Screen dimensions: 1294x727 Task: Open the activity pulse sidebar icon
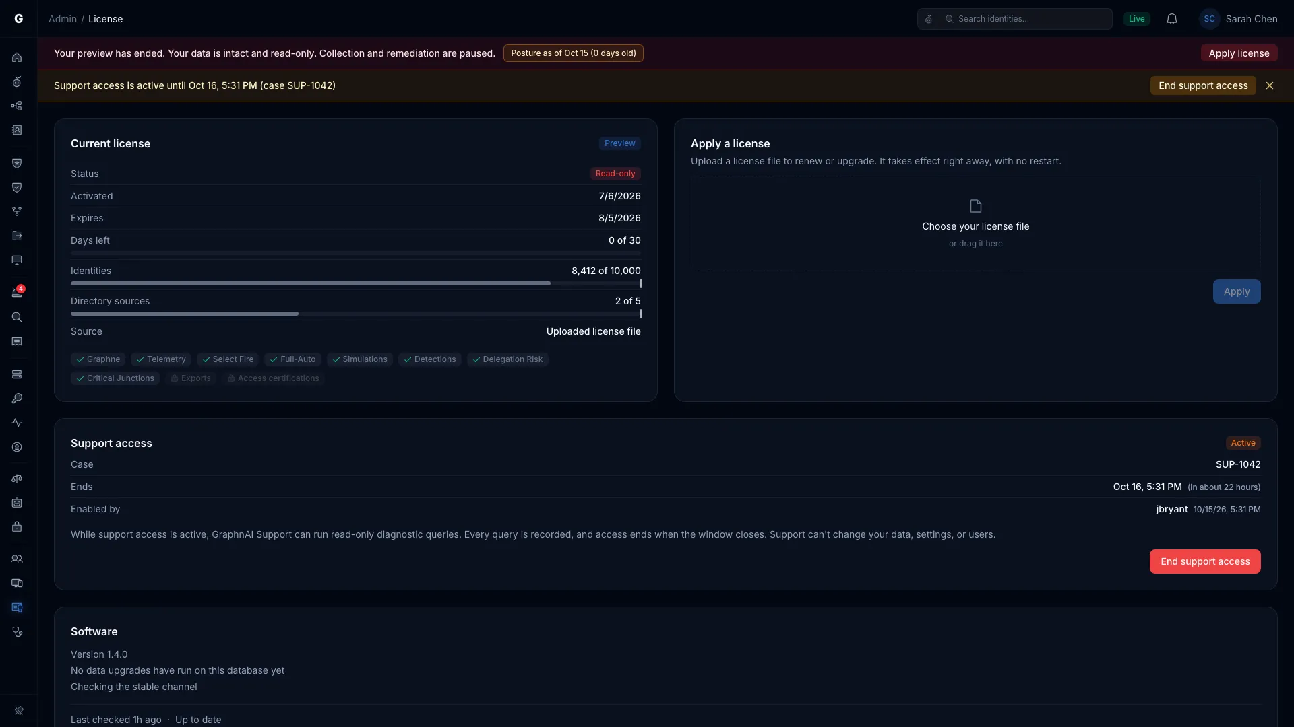click(x=17, y=423)
